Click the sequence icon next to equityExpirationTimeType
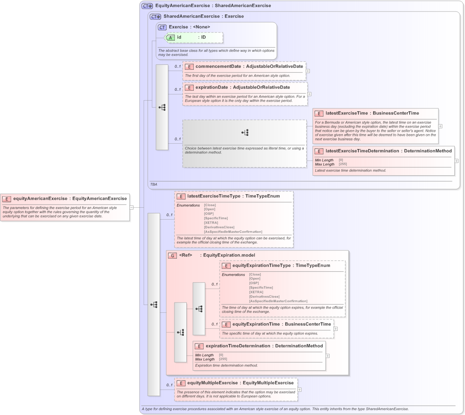 pos(199,309)
